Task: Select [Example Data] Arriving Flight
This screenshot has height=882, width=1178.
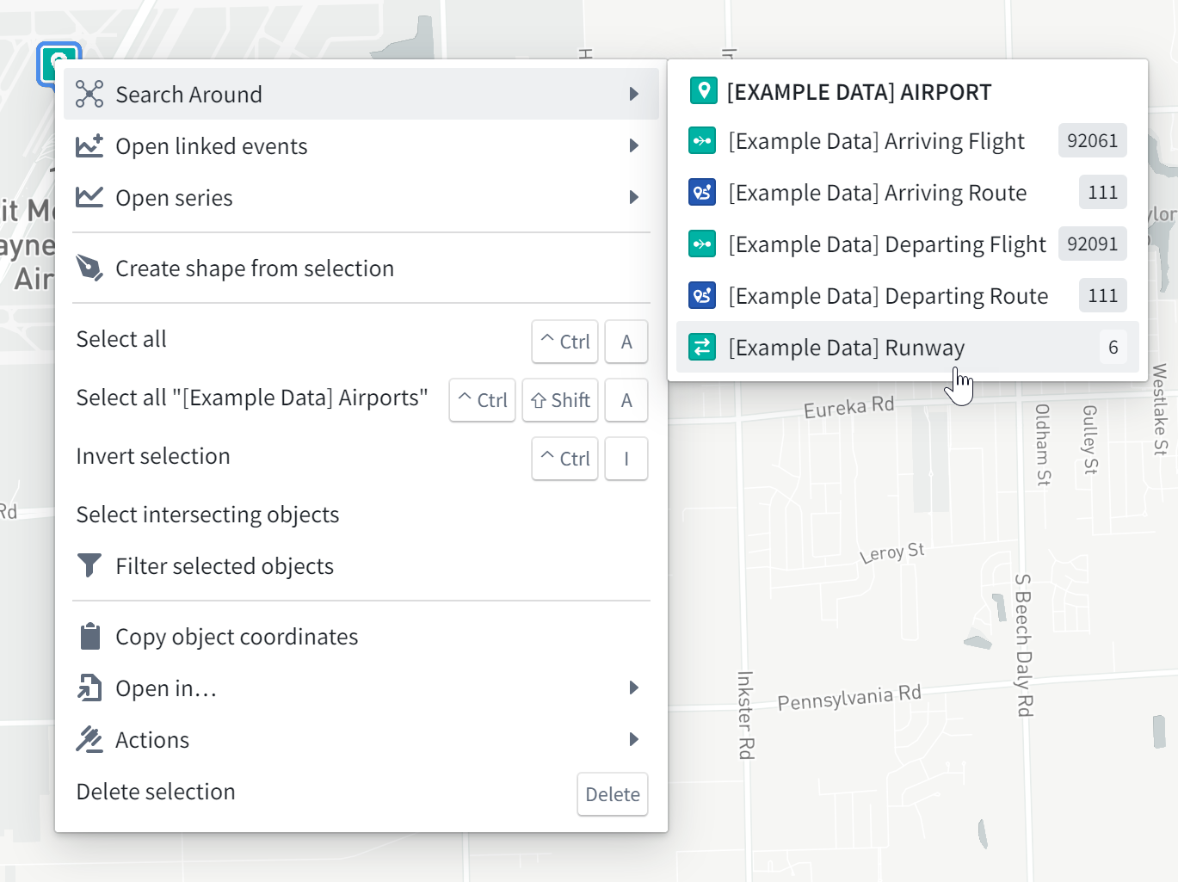Action: pyautogui.click(x=908, y=140)
